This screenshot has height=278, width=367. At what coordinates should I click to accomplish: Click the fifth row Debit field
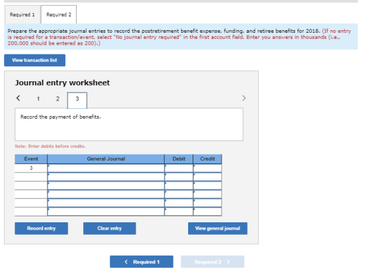(x=179, y=203)
